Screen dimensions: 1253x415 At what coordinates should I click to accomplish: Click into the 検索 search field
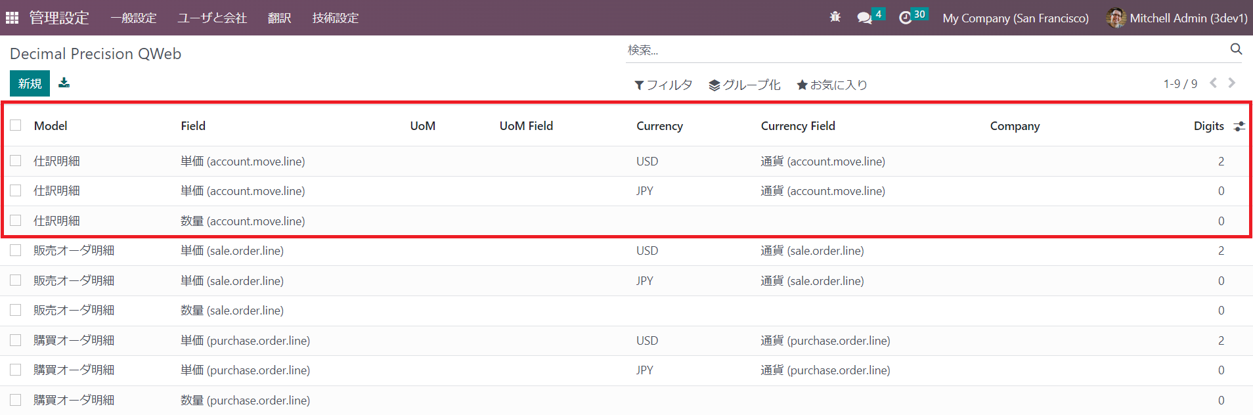[x=919, y=50]
